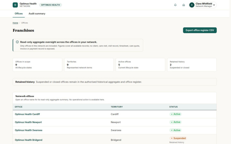Click the Optimus Health logo icon

click(15, 5)
